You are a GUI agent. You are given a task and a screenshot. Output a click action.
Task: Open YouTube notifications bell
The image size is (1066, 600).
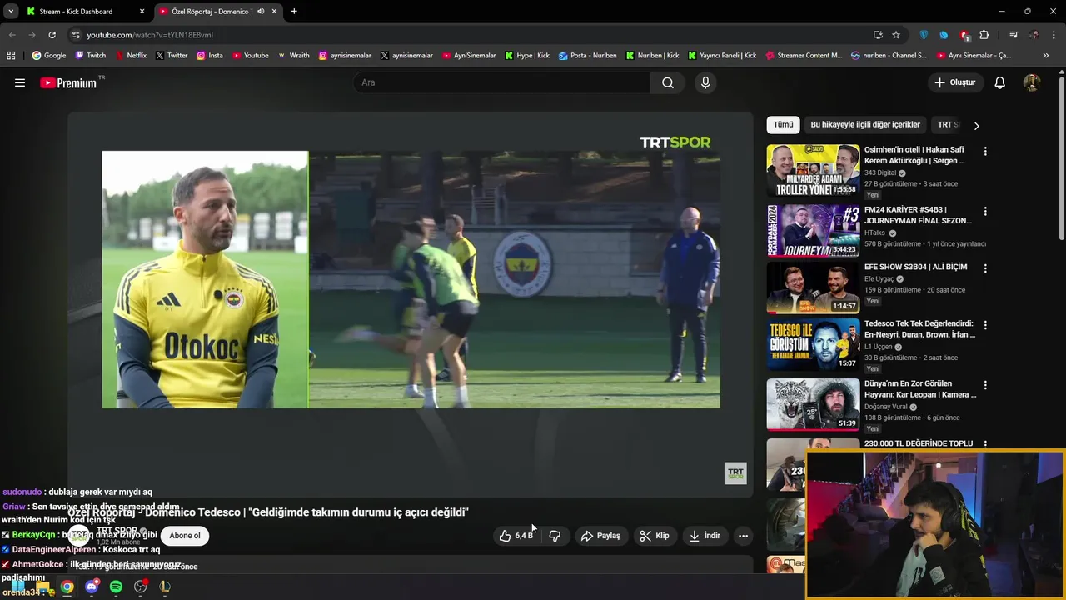1000,82
